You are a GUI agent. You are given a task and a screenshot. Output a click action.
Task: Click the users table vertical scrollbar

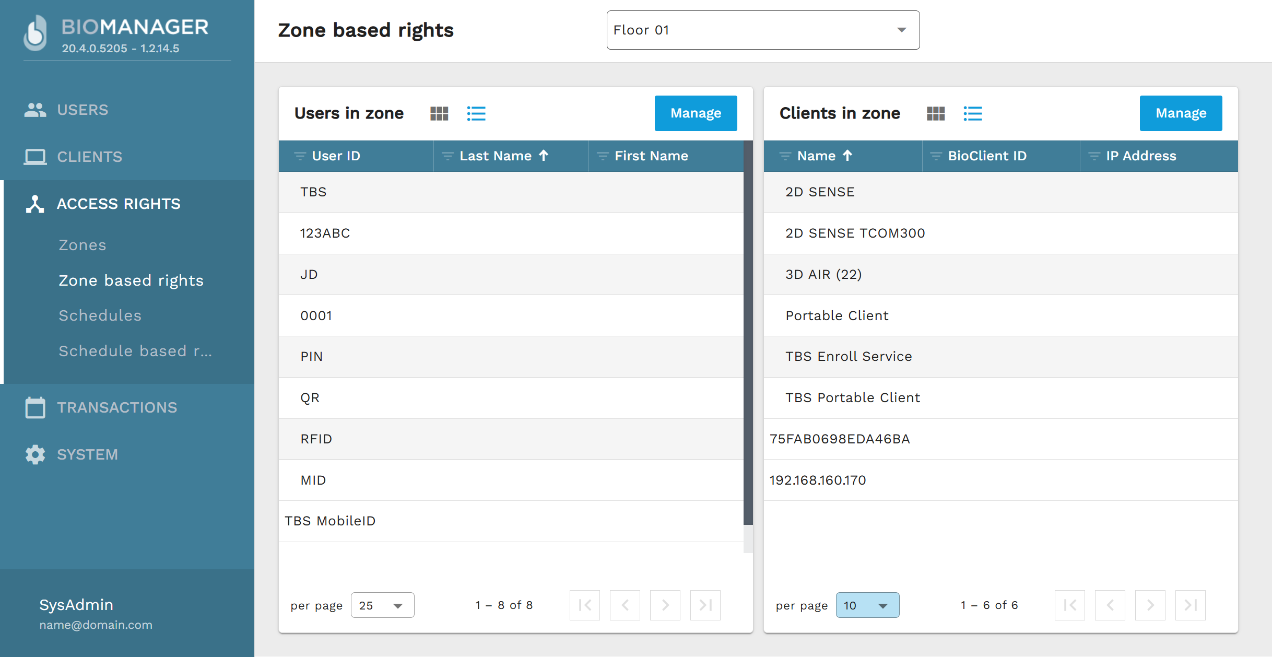748,334
